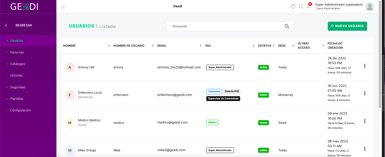Viewport: 385px width, 157px height.
Task: Open actions menu for Antony HM
Action: [x=365, y=66]
